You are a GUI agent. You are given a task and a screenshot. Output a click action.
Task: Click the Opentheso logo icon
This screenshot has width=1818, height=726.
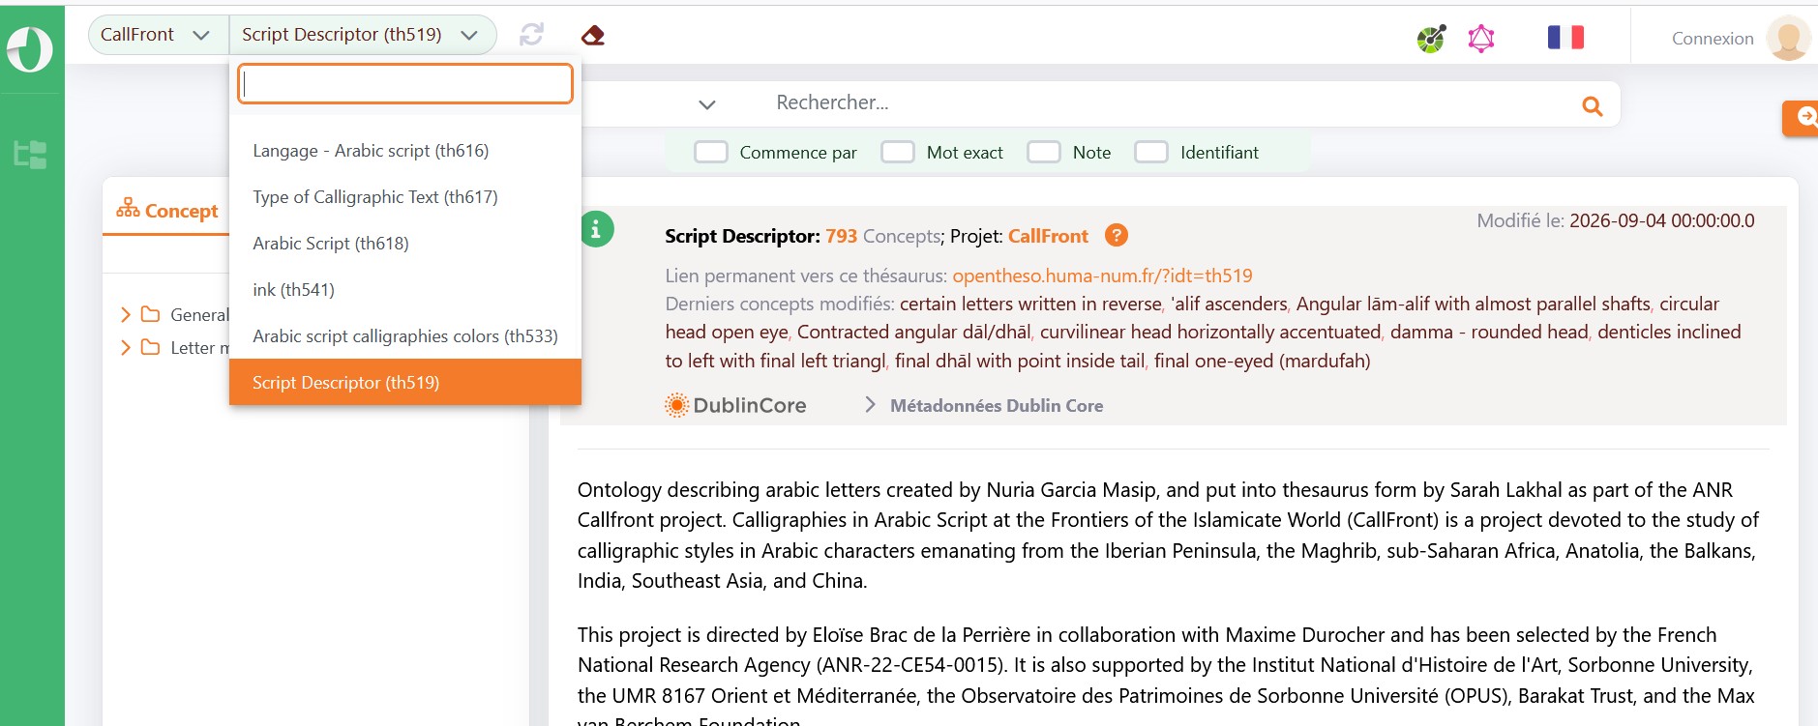click(x=30, y=49)
